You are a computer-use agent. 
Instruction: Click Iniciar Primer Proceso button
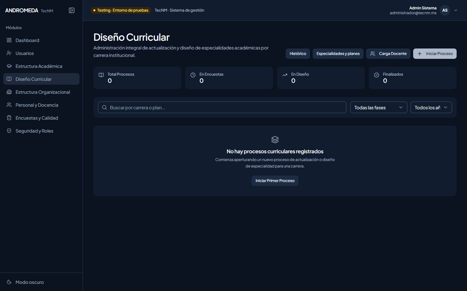(275, 181)
